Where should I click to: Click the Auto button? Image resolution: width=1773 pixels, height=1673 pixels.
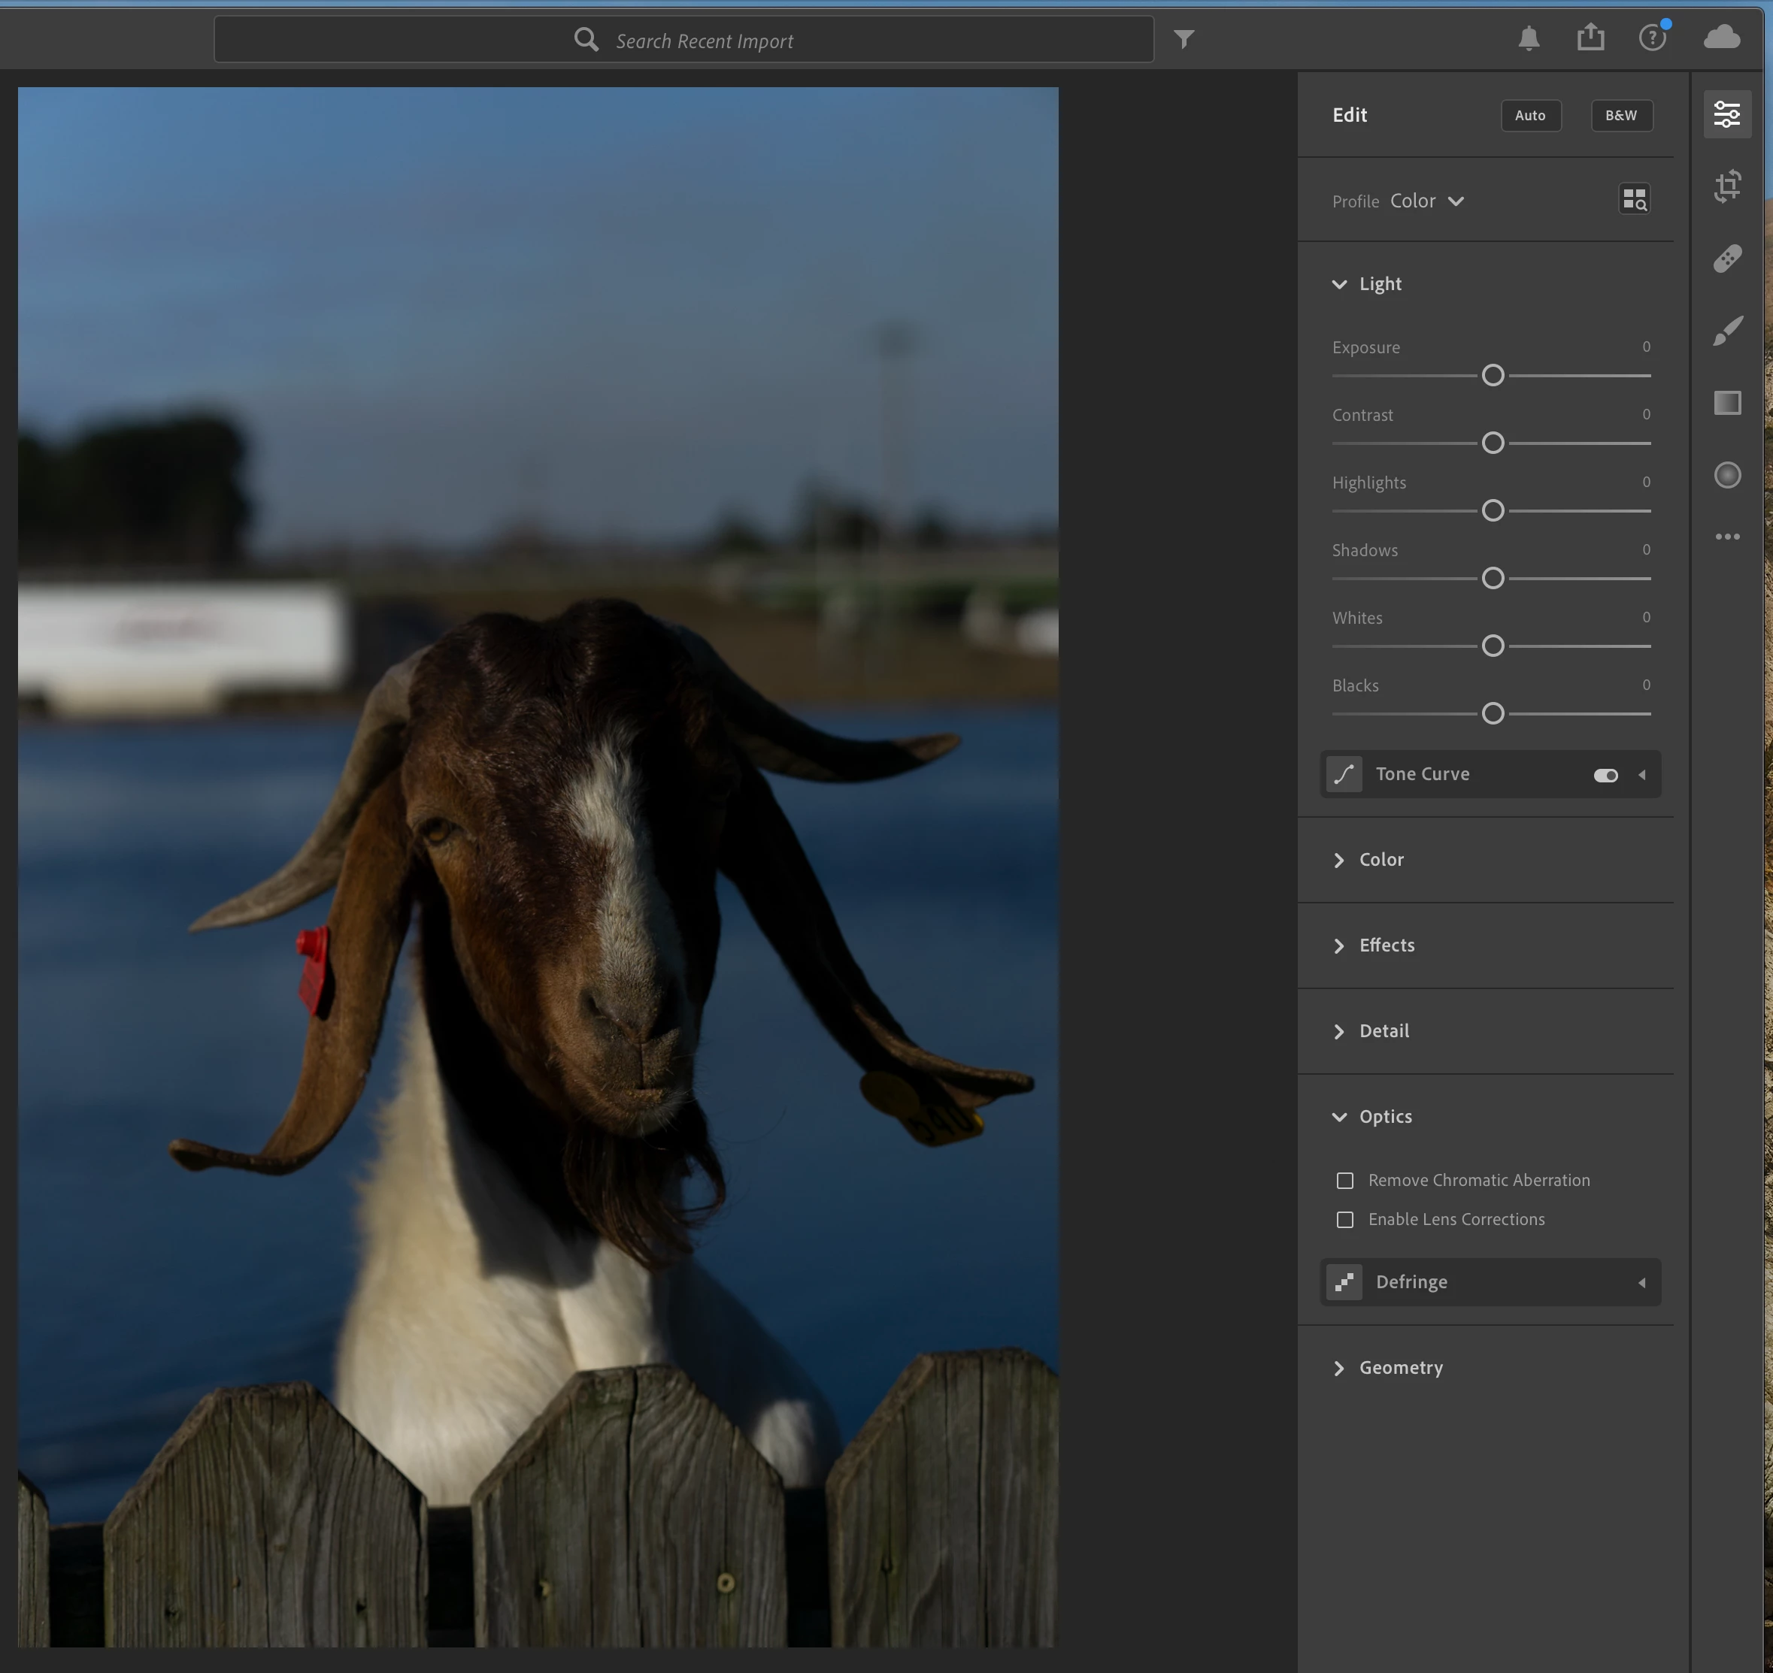[1529, 115]
